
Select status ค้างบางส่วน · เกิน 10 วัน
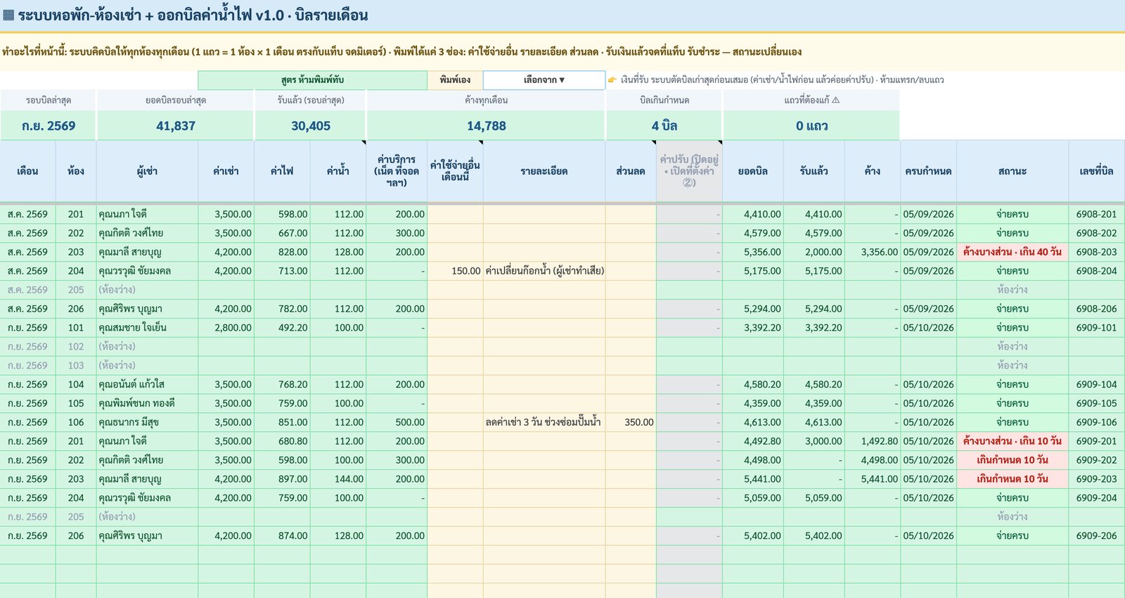1012,441
